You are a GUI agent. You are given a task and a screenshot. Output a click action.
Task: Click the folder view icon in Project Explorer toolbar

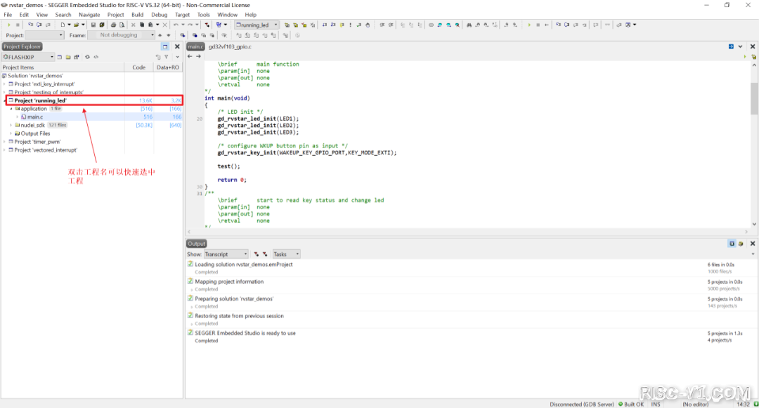point(68,57)
